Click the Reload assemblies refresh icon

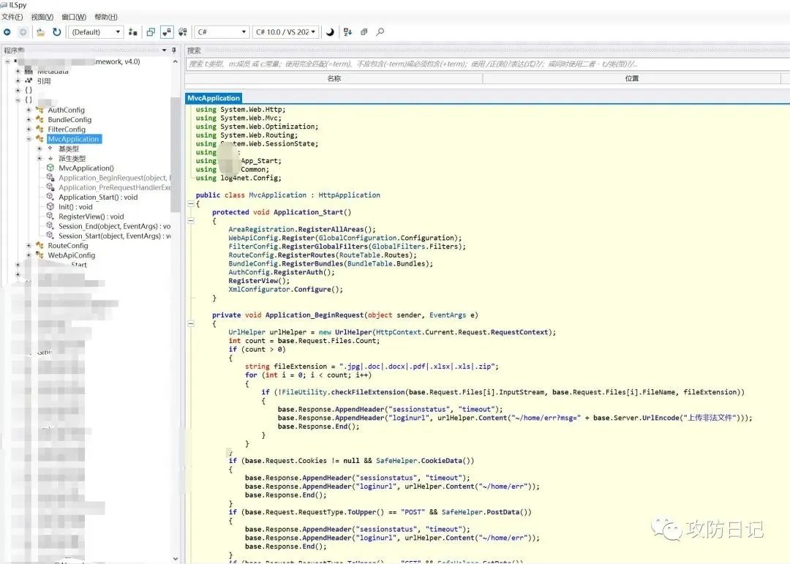(x=56, y=32)
